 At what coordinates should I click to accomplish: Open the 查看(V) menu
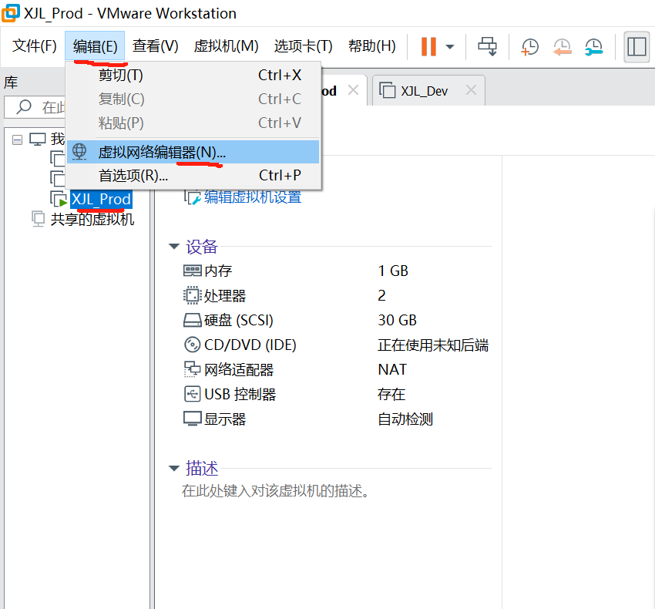click(x=155, y=46)
